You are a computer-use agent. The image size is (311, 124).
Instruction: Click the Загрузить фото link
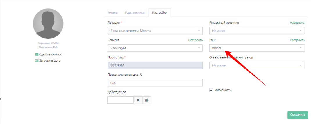point(50,60)
